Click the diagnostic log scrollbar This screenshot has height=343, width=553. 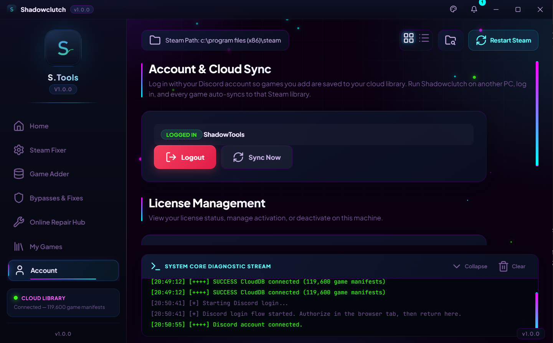(536, 310)
